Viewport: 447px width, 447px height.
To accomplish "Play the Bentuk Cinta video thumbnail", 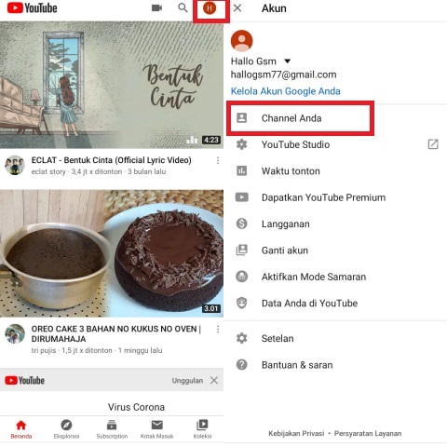I will tap(112, 85).
